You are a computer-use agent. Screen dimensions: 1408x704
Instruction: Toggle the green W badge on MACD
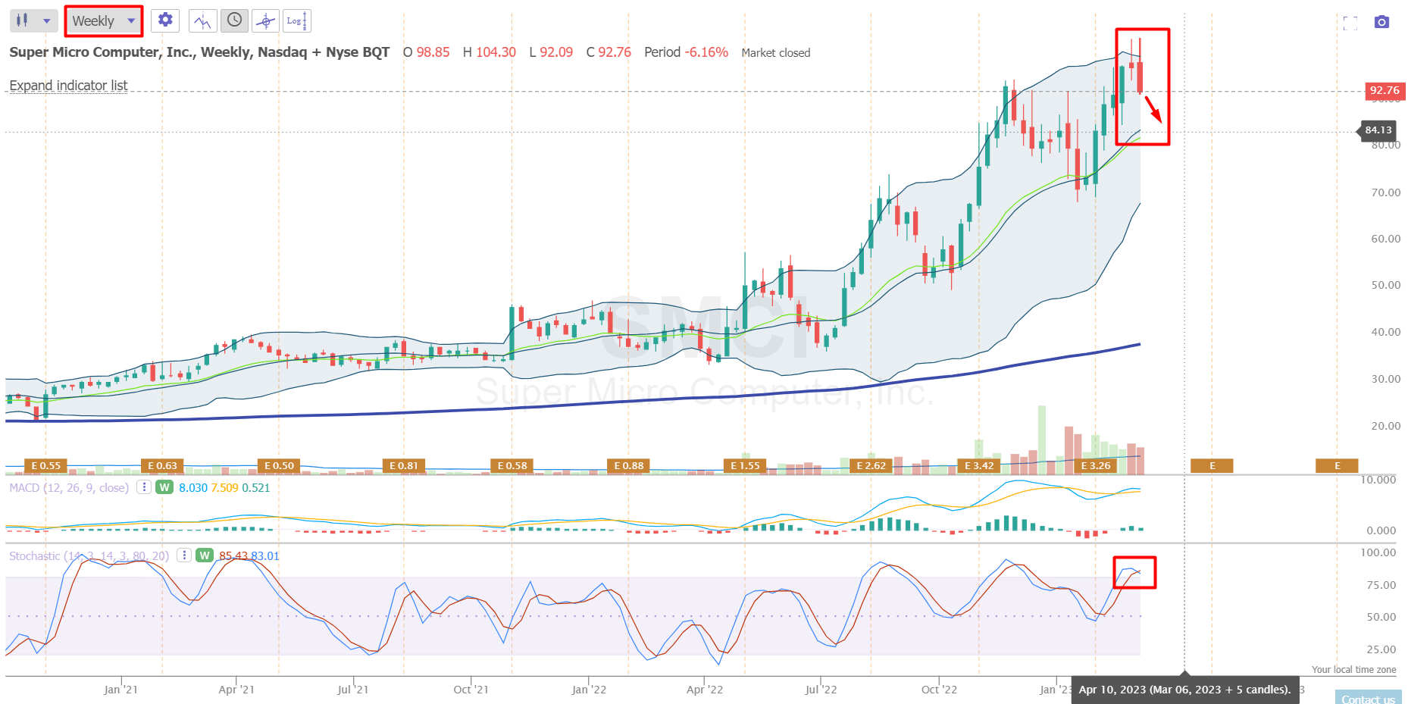(164, 488)
